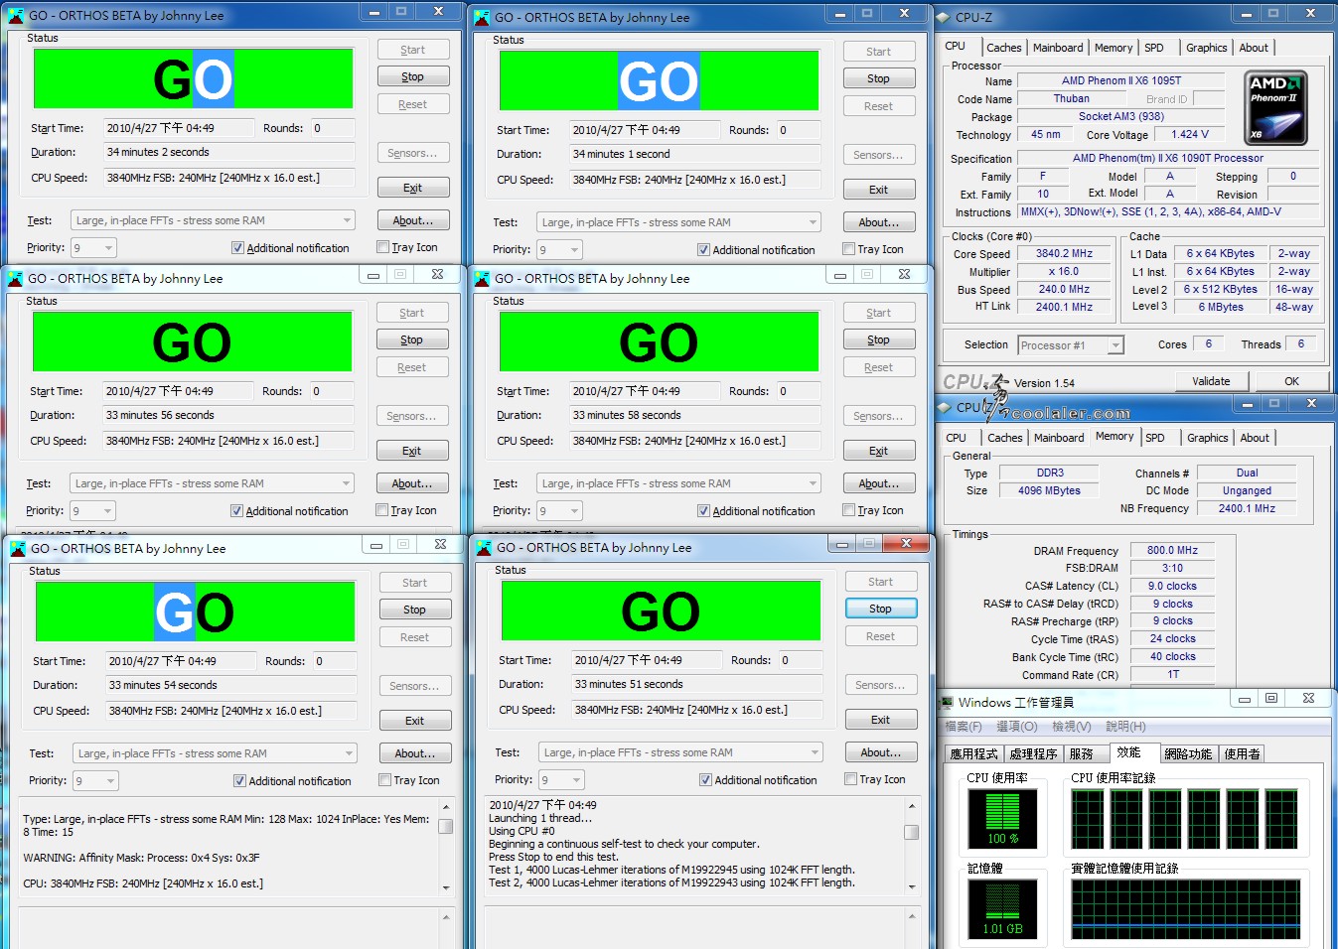Click scroll-down arrow of log showing Affinity Mask warning
The height and width of the screenshot is (949, 1338).
click(446, 887)
